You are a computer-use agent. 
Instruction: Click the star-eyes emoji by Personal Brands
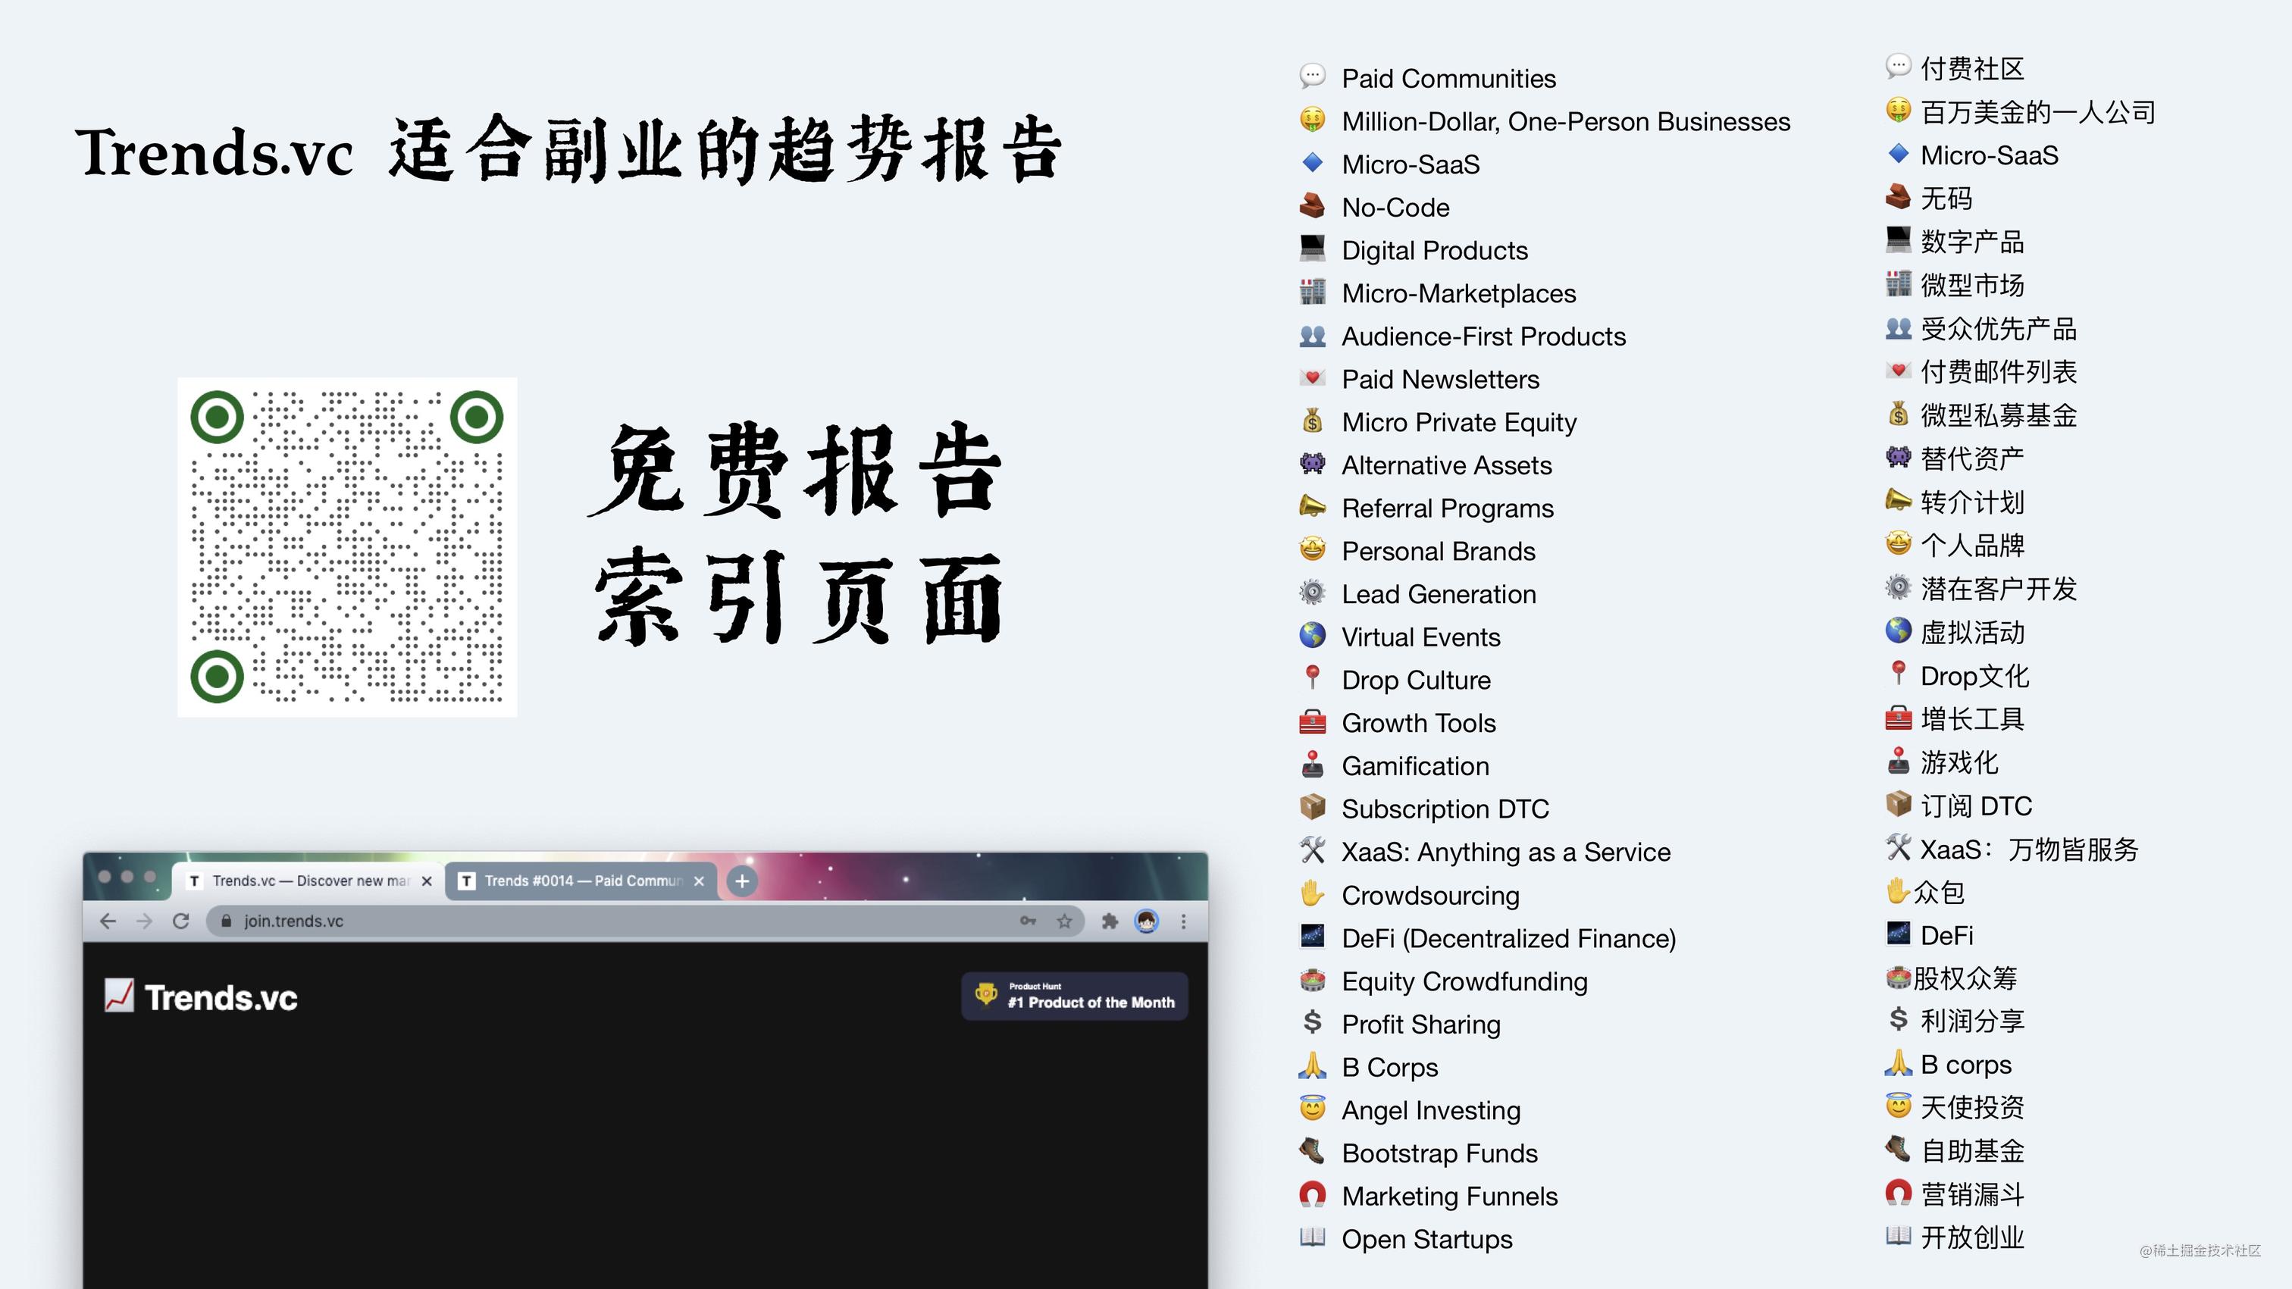[x=1311, y=549]
